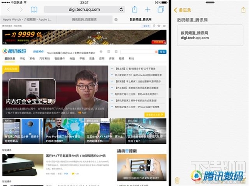Click the PS4 tag under the article

[x=66, y=174]
